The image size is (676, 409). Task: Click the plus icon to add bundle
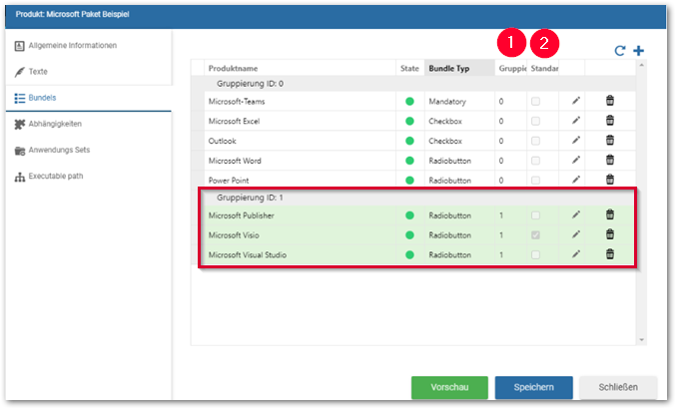pos(638,51)
